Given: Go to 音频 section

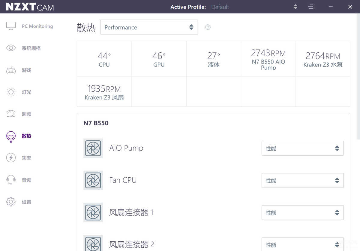Looking at the screenshot, I should [26, 180].
